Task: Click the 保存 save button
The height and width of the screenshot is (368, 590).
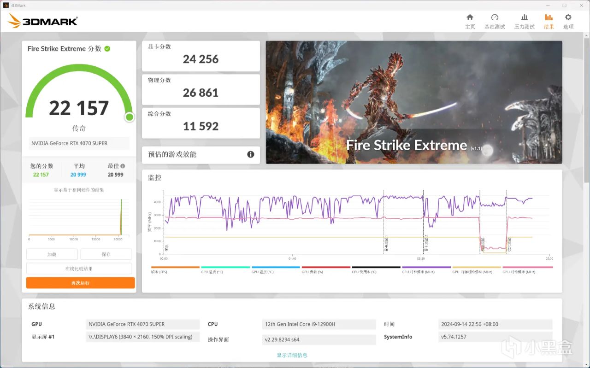Action: (x=106, y=254)
